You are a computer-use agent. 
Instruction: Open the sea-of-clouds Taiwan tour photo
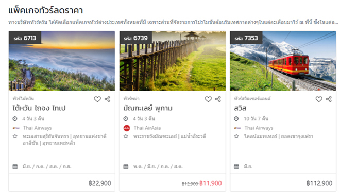(x=62, y=61)
